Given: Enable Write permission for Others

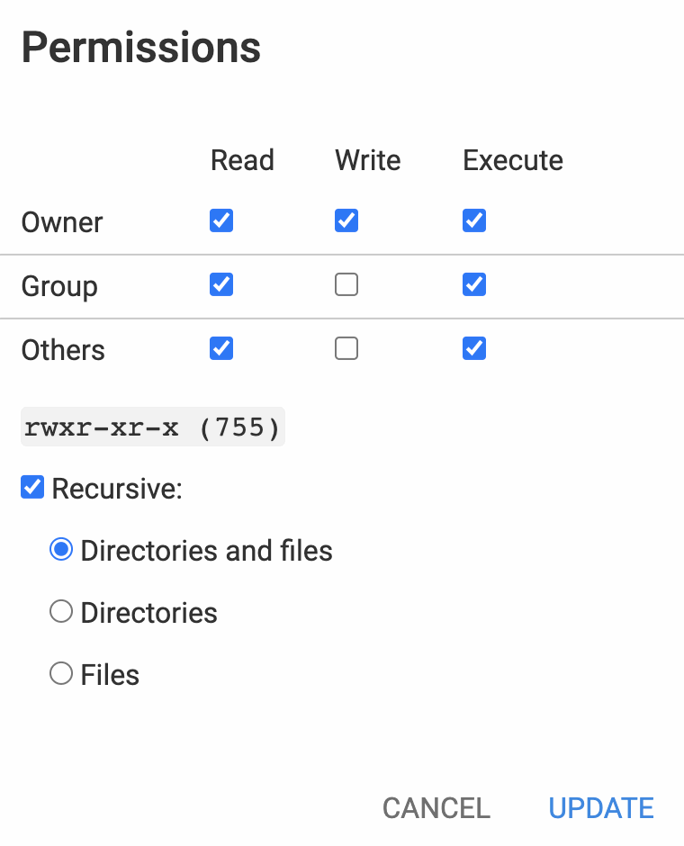Looking at the screenshot, I should coord(346,348).
